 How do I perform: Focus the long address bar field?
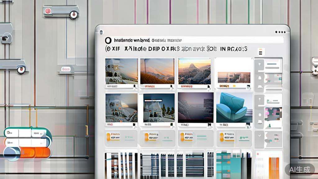click(x=198, y=40)
